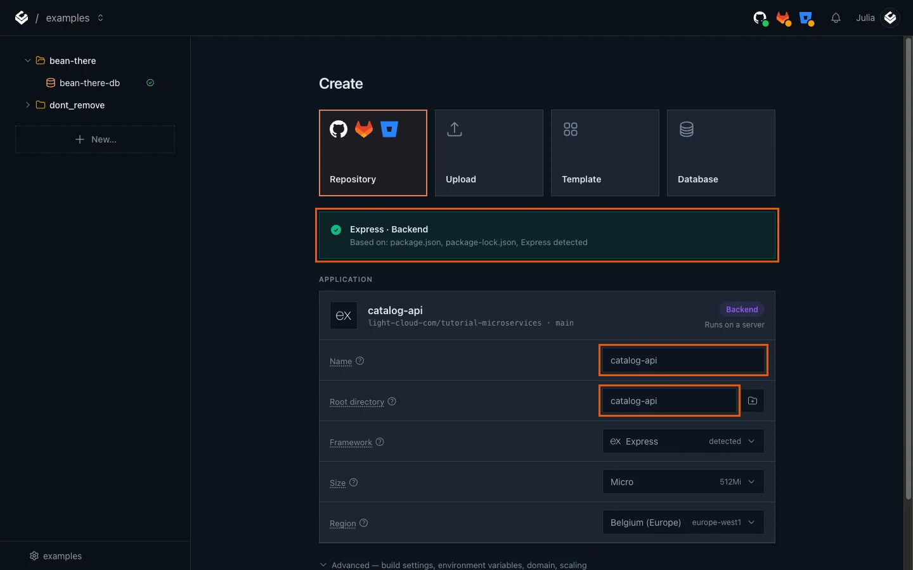Open GitLab connection icon in header
This screenshot has height=570, width=913.
tap(784, 18)
